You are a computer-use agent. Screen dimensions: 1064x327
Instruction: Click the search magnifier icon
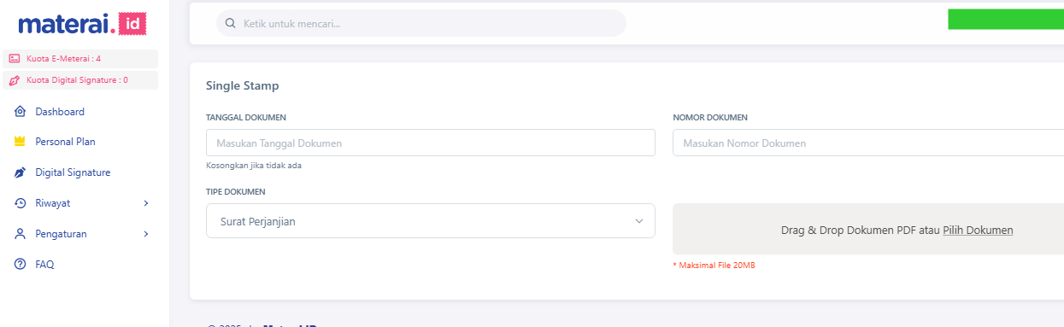pyautogui.click(x=230, y=23)
